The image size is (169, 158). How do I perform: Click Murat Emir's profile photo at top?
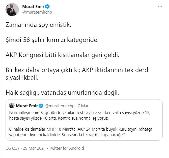click(12, 10)
